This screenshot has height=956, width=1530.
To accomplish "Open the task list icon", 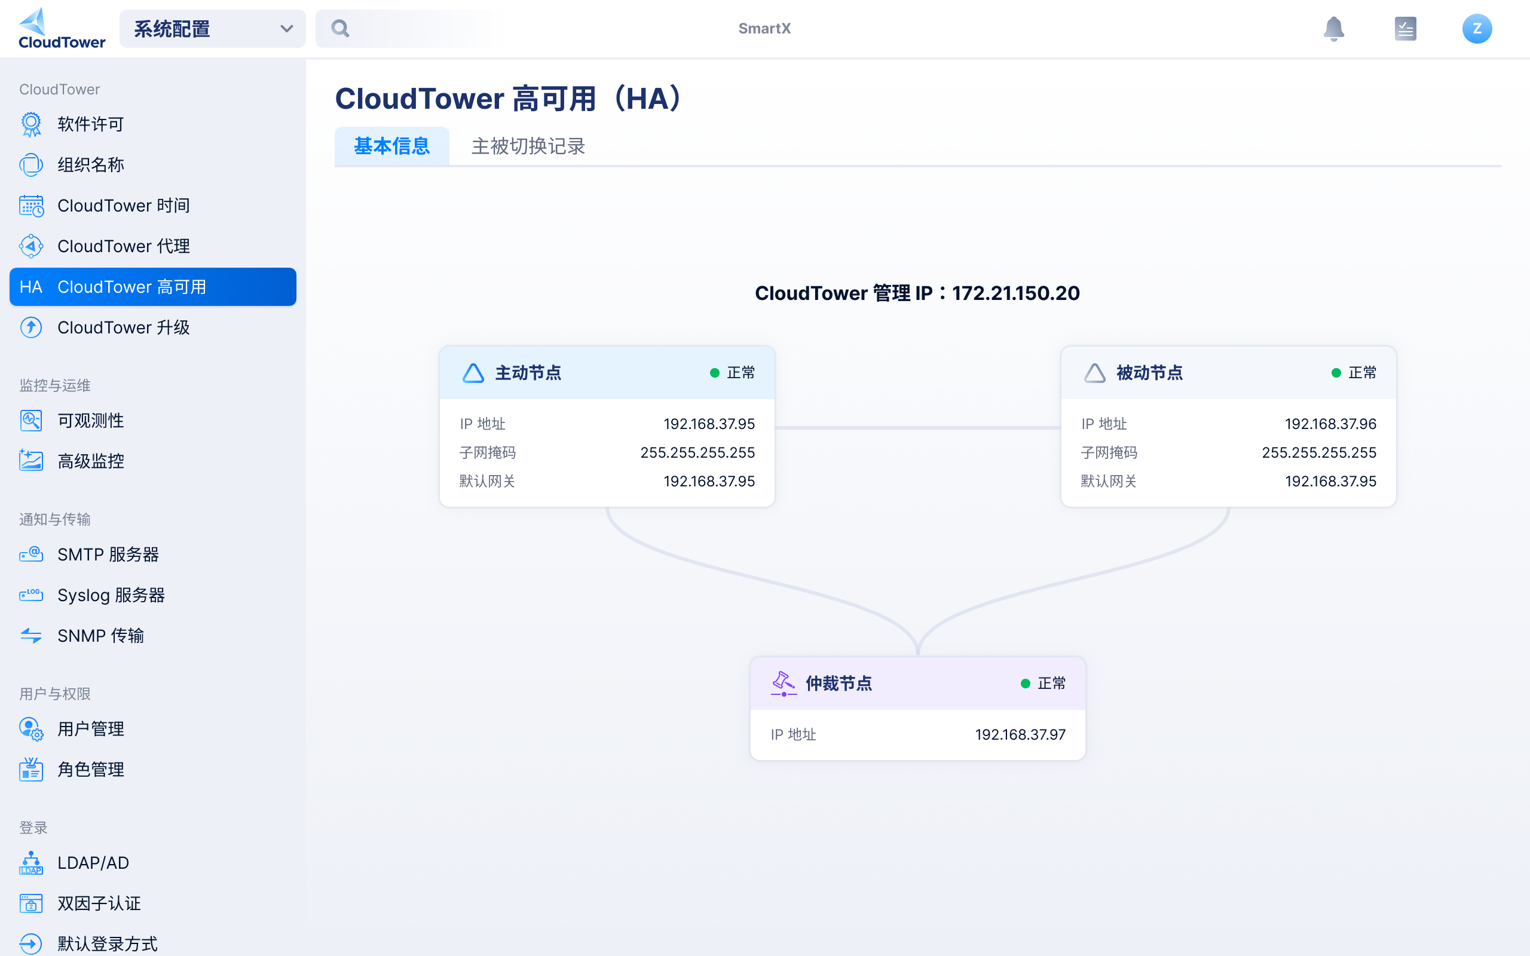I will (x=1405, y=29).
